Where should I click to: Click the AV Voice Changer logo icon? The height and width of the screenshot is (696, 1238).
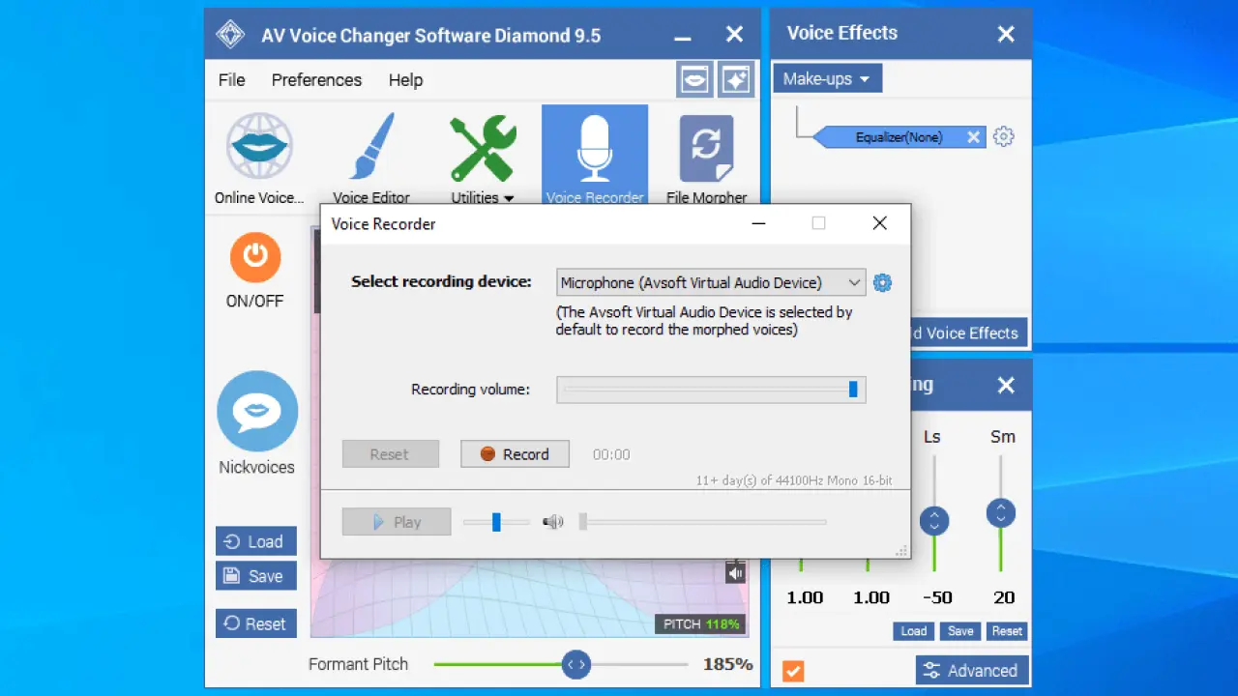coord(230,35)
